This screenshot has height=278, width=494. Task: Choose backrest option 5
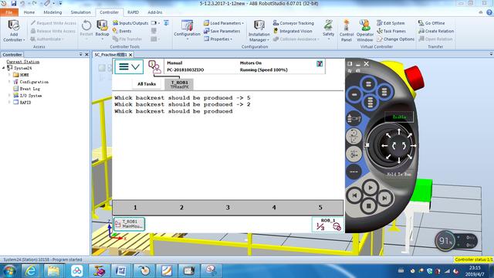point(320,208)
